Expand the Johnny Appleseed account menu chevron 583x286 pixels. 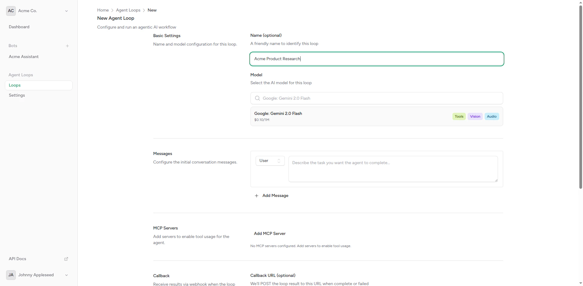[66, 275]
